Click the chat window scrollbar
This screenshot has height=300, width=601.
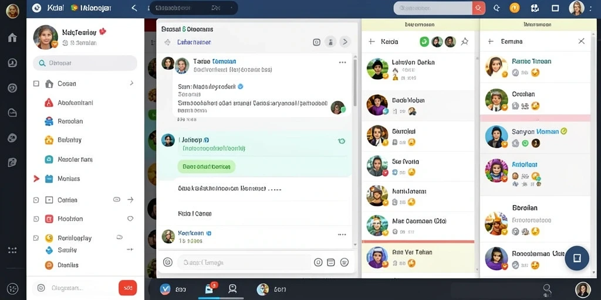pyautogui.click(x=355, y=82)
